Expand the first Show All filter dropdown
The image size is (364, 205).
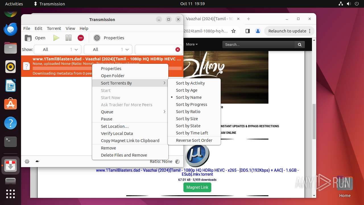click(x=58, y=50)
